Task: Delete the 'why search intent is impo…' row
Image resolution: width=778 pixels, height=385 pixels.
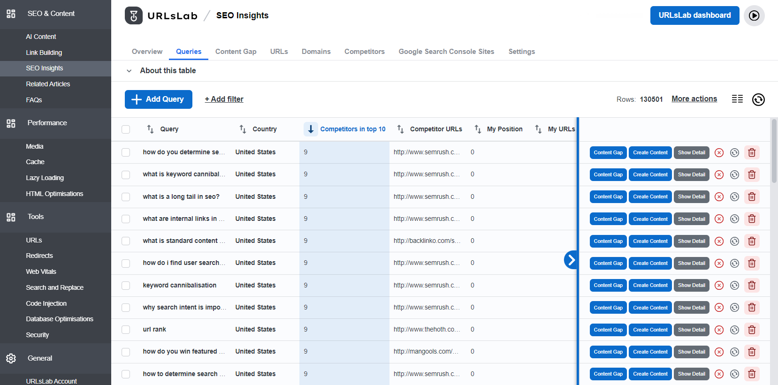Action: pyautogui.click(x=752, y=308)
